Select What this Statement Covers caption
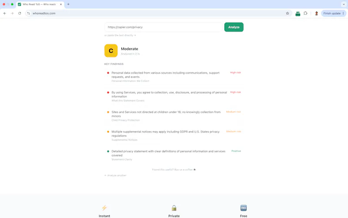Viewport: 348px width, 218px height. 128,101
